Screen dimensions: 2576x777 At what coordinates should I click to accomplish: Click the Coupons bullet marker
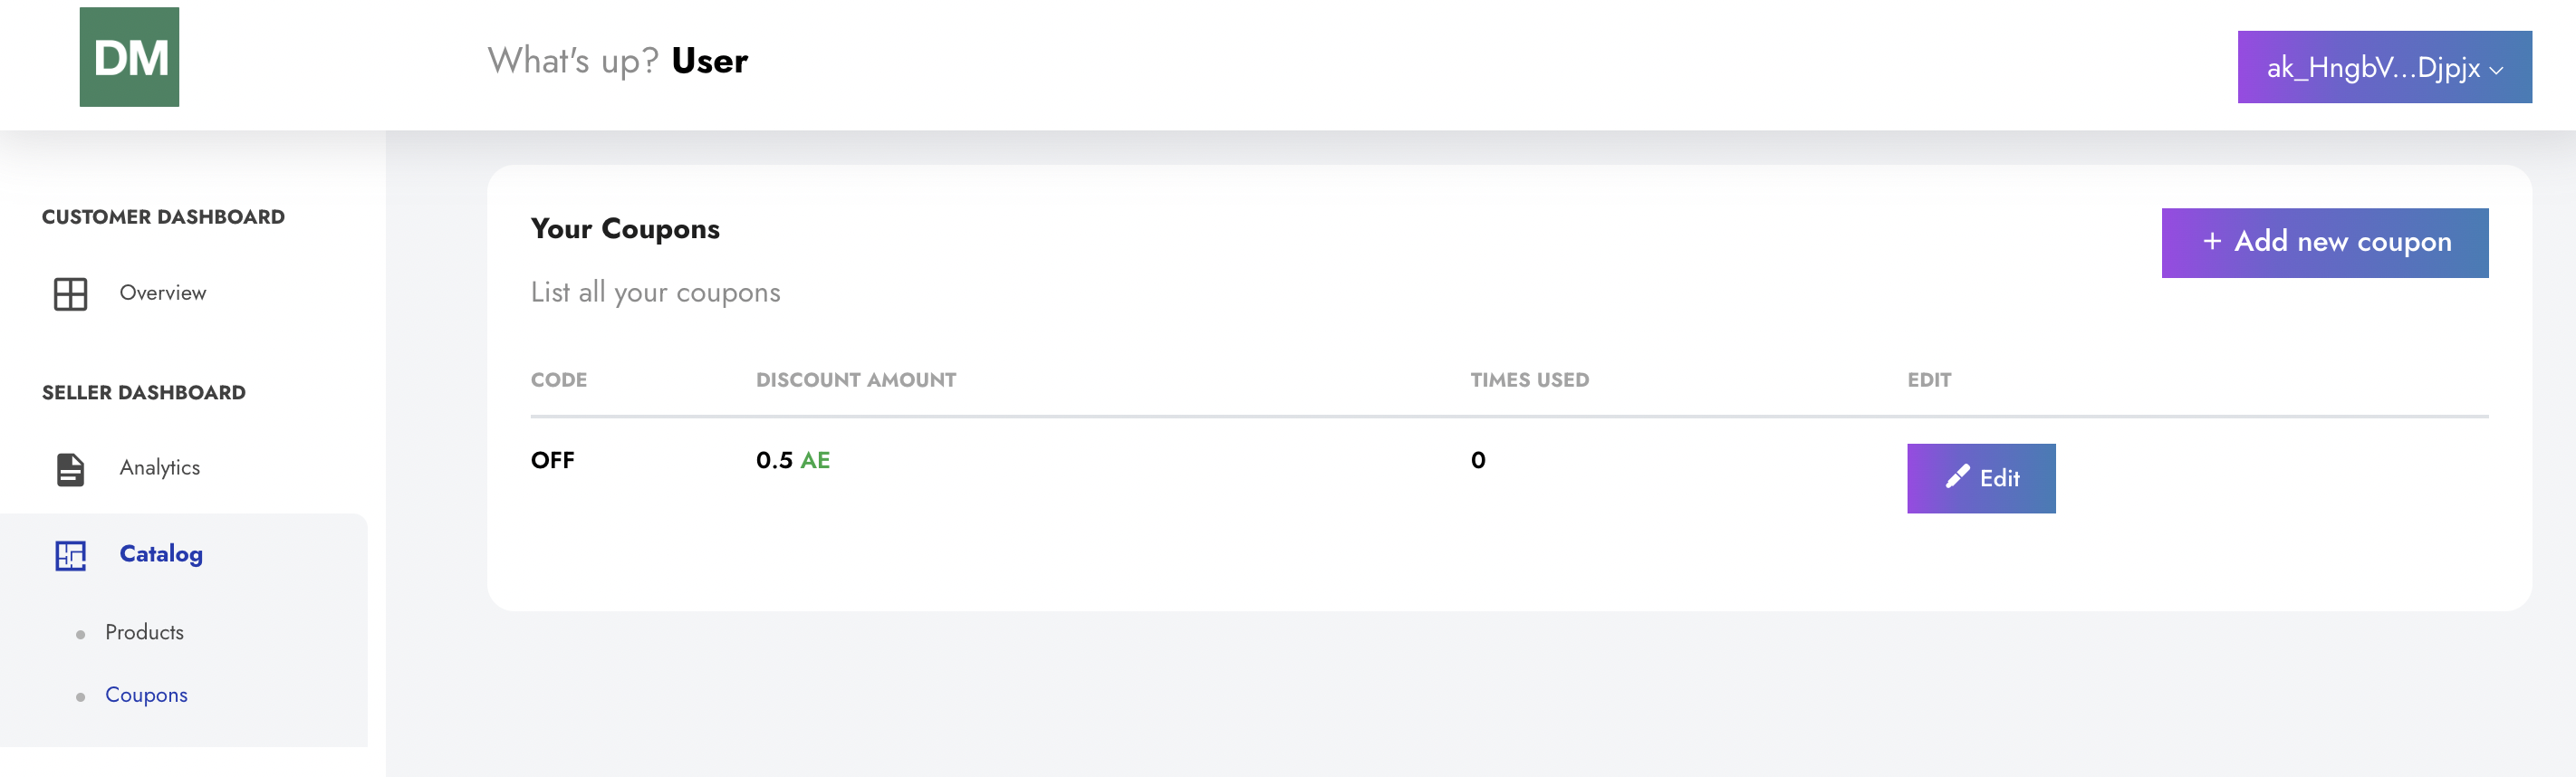click(80, 697)
